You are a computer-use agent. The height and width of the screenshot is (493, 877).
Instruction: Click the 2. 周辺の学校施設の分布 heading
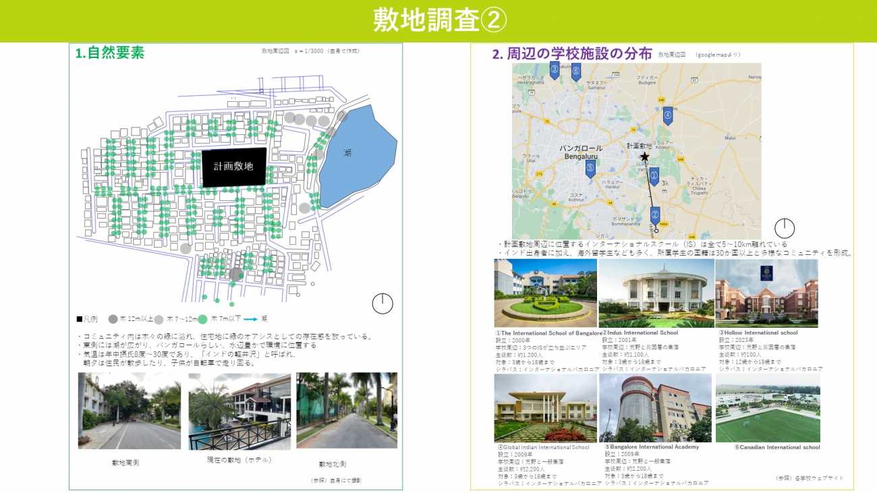(572, 55)
